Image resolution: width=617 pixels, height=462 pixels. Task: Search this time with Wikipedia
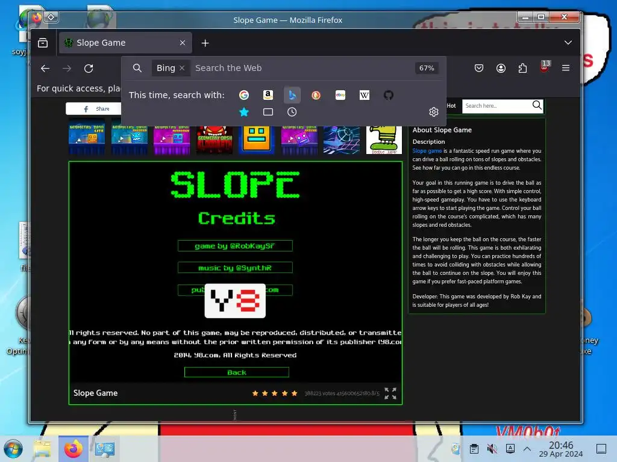point(365,95)
